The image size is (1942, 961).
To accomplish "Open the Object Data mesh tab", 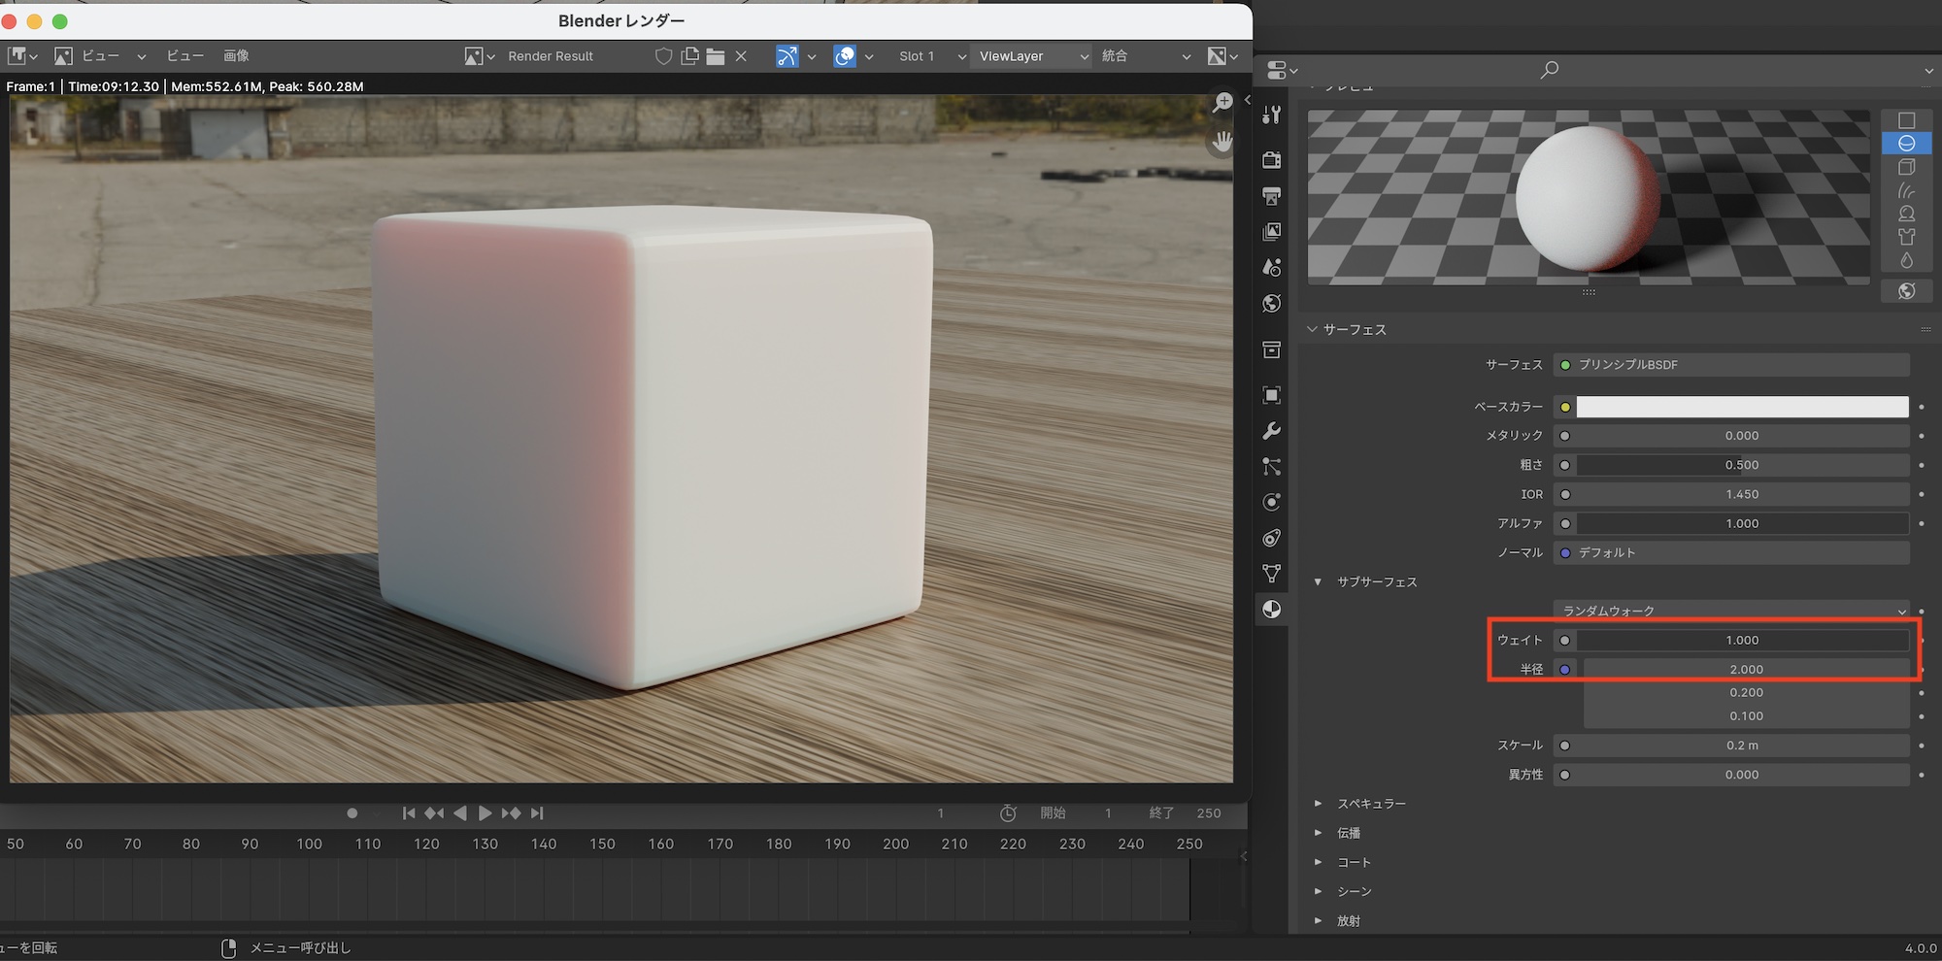I will (x=1271, y=574).
